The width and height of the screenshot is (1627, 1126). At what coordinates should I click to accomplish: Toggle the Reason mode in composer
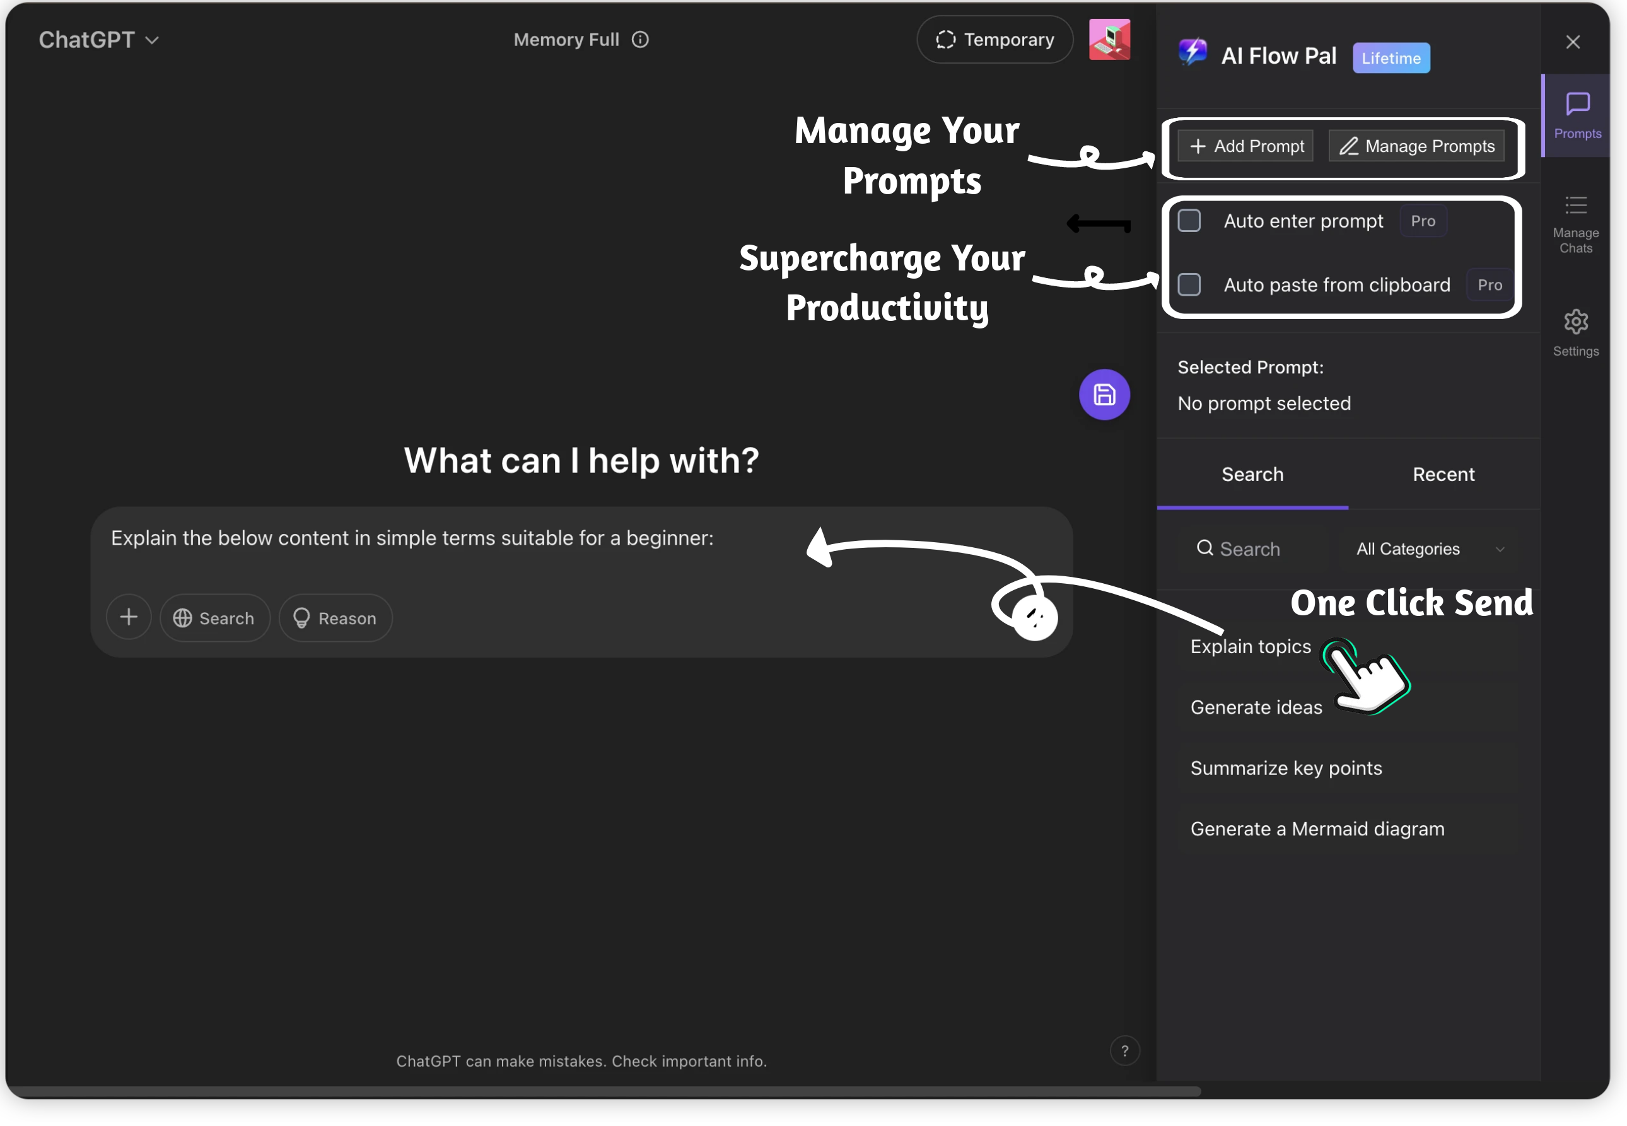(x=335, y=617)
